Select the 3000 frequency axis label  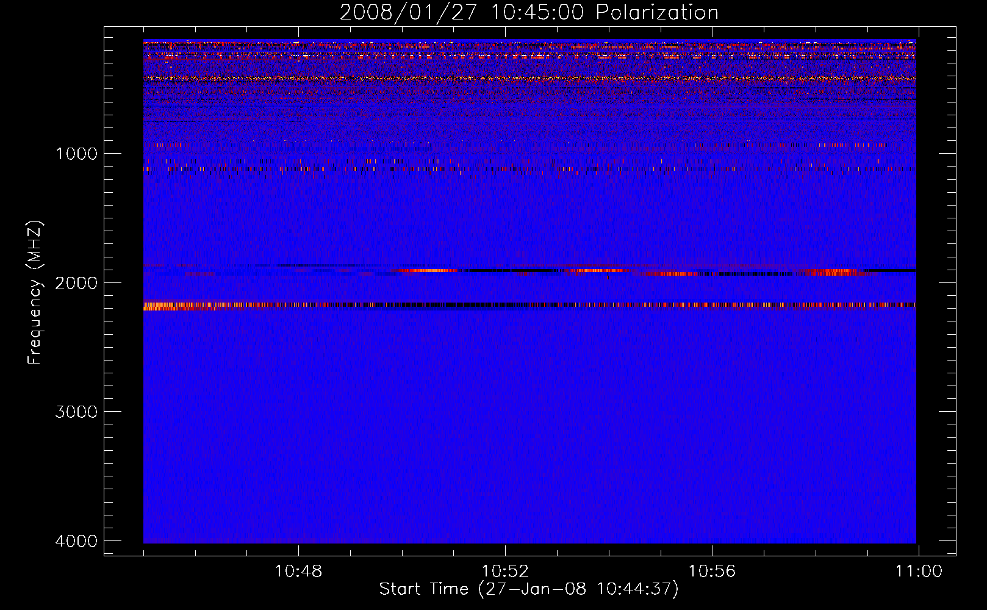coord(76,412)
